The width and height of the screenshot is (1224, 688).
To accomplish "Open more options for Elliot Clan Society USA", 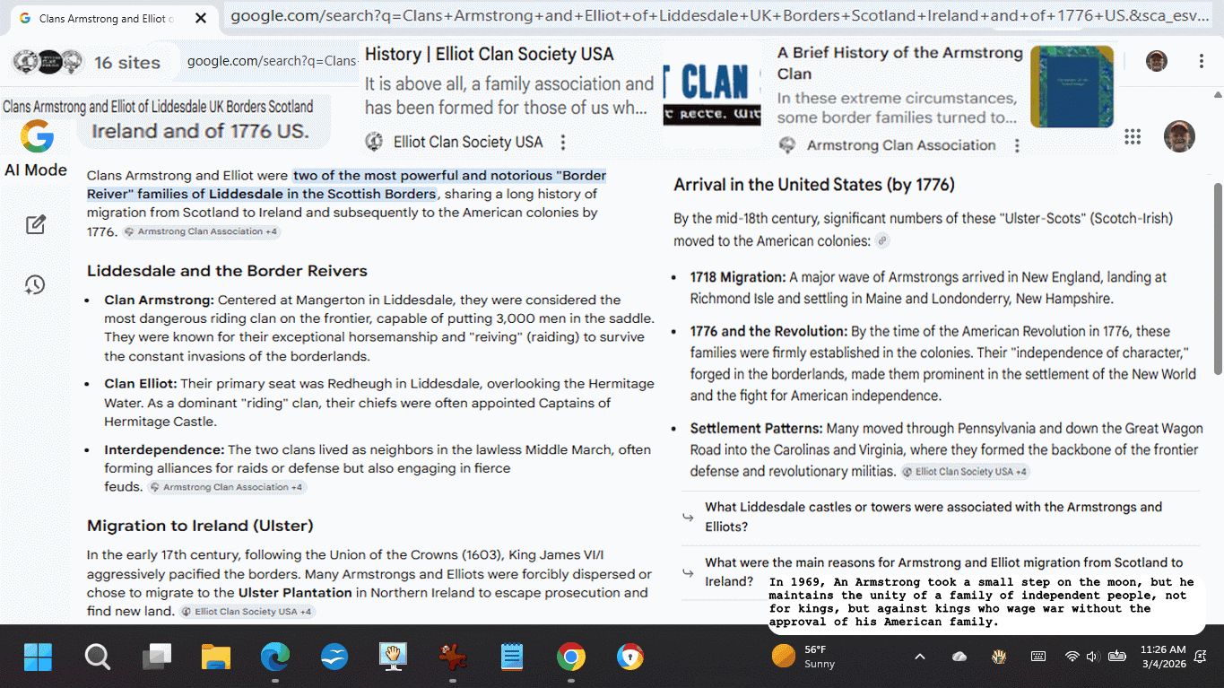I will pos(563,143).
